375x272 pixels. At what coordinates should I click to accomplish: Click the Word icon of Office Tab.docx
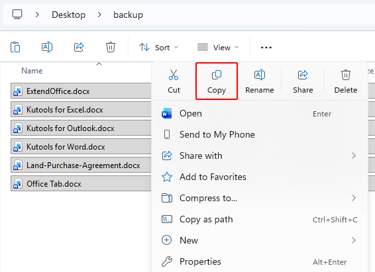click(x=18, y=183)
